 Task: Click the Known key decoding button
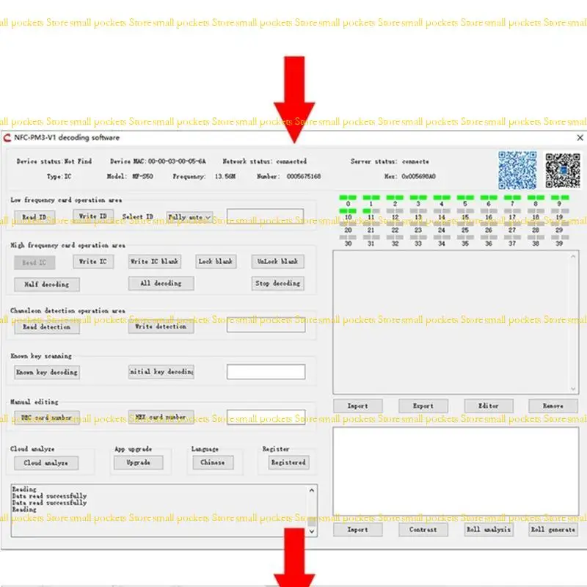(x=47, y=372)
